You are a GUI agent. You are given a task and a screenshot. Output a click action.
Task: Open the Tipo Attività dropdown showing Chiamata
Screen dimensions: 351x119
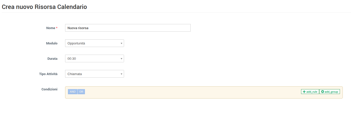pos(93,74)
